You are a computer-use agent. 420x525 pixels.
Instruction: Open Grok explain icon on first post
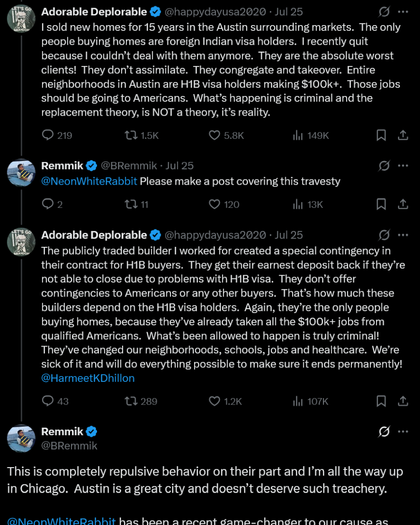(x=384, y=12)
